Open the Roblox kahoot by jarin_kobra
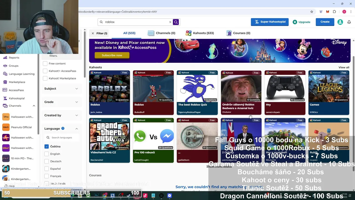This screenshot has width=355, height=200. [110, 93]
